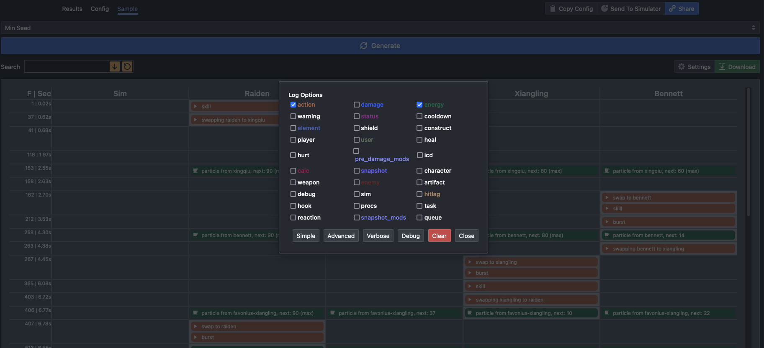Open the Config tab
Viewport: 764px width, 348px height.
tap(100, 9)
